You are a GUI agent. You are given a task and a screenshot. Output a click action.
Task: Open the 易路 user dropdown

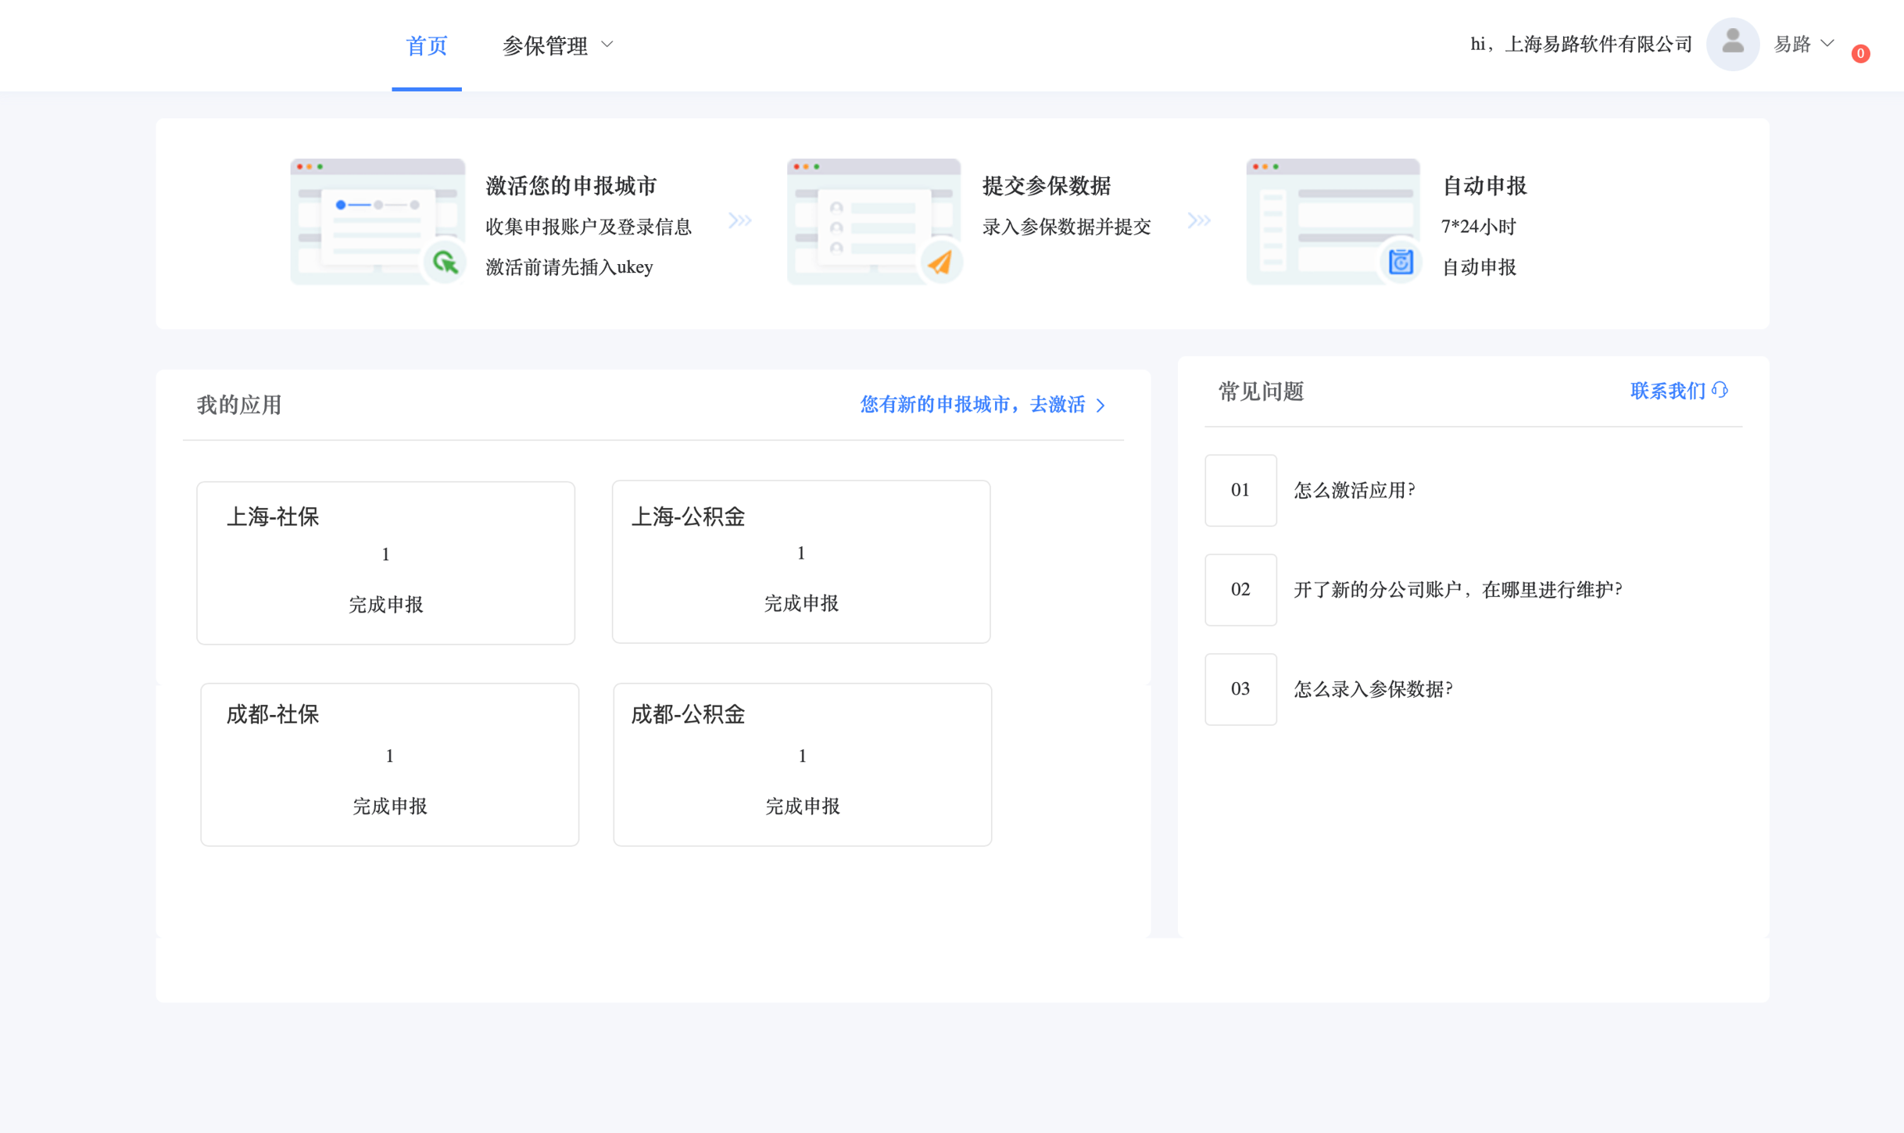click(x=1802, y=44)
